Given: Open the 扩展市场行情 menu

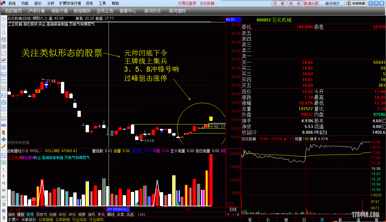Looking at the screenshot, I should (x=70, y=3).
